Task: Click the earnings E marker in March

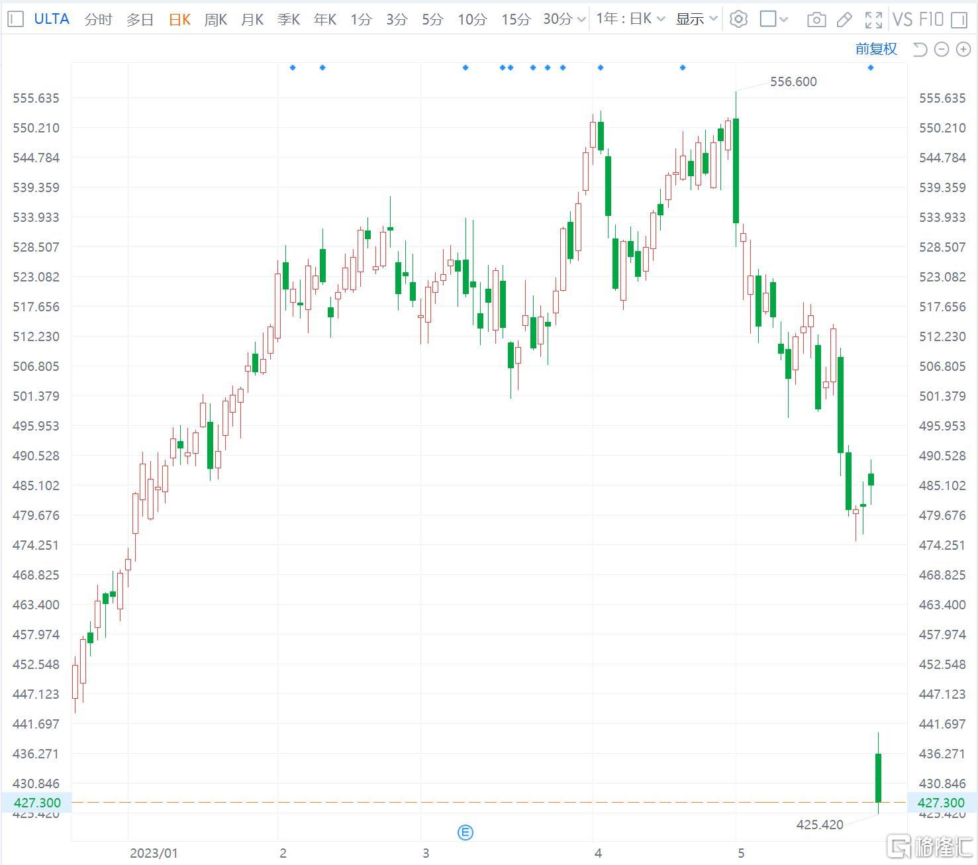Action: 465,833
